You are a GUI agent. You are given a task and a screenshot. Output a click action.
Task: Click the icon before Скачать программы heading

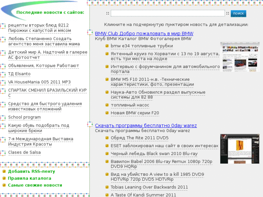click(x=90, y=124)
